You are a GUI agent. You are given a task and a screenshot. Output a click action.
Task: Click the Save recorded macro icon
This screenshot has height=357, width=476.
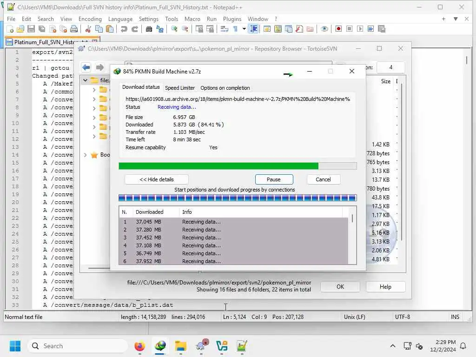coord(382,29)
